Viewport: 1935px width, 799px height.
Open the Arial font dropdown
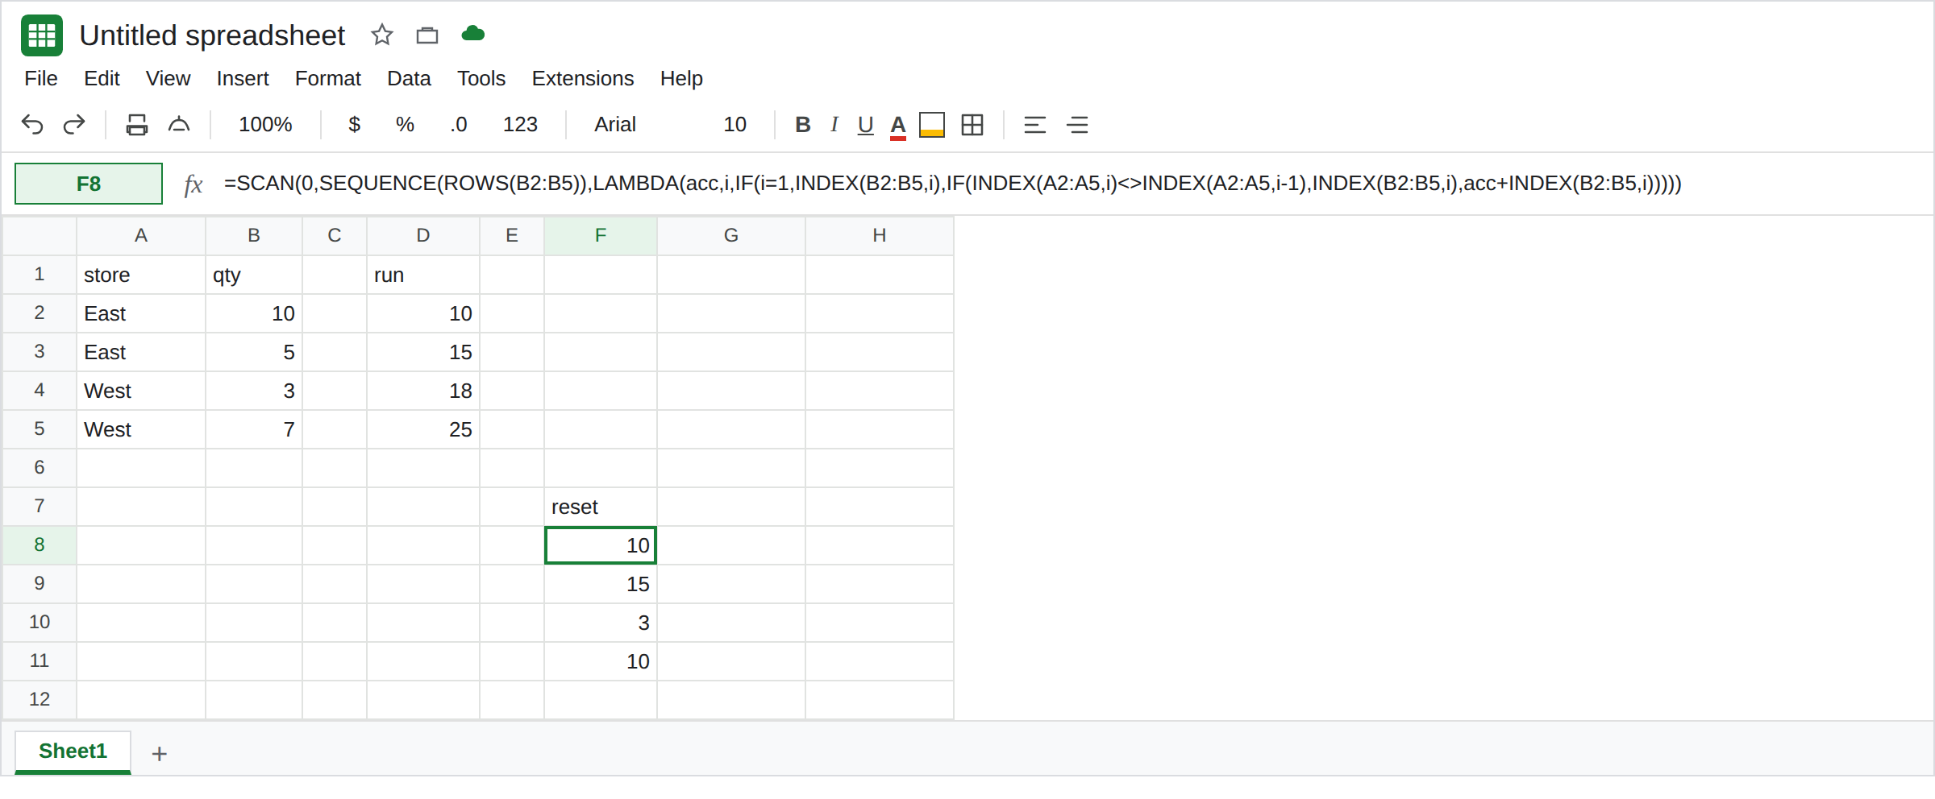pos(615,125)
